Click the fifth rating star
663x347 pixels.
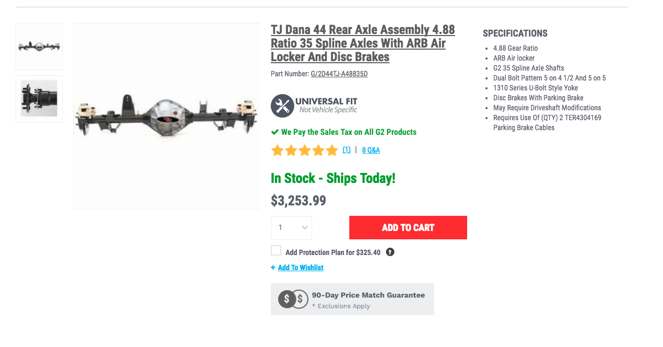332,151
